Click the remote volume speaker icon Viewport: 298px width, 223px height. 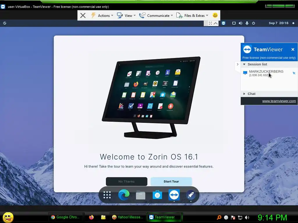tap(240, 23)
